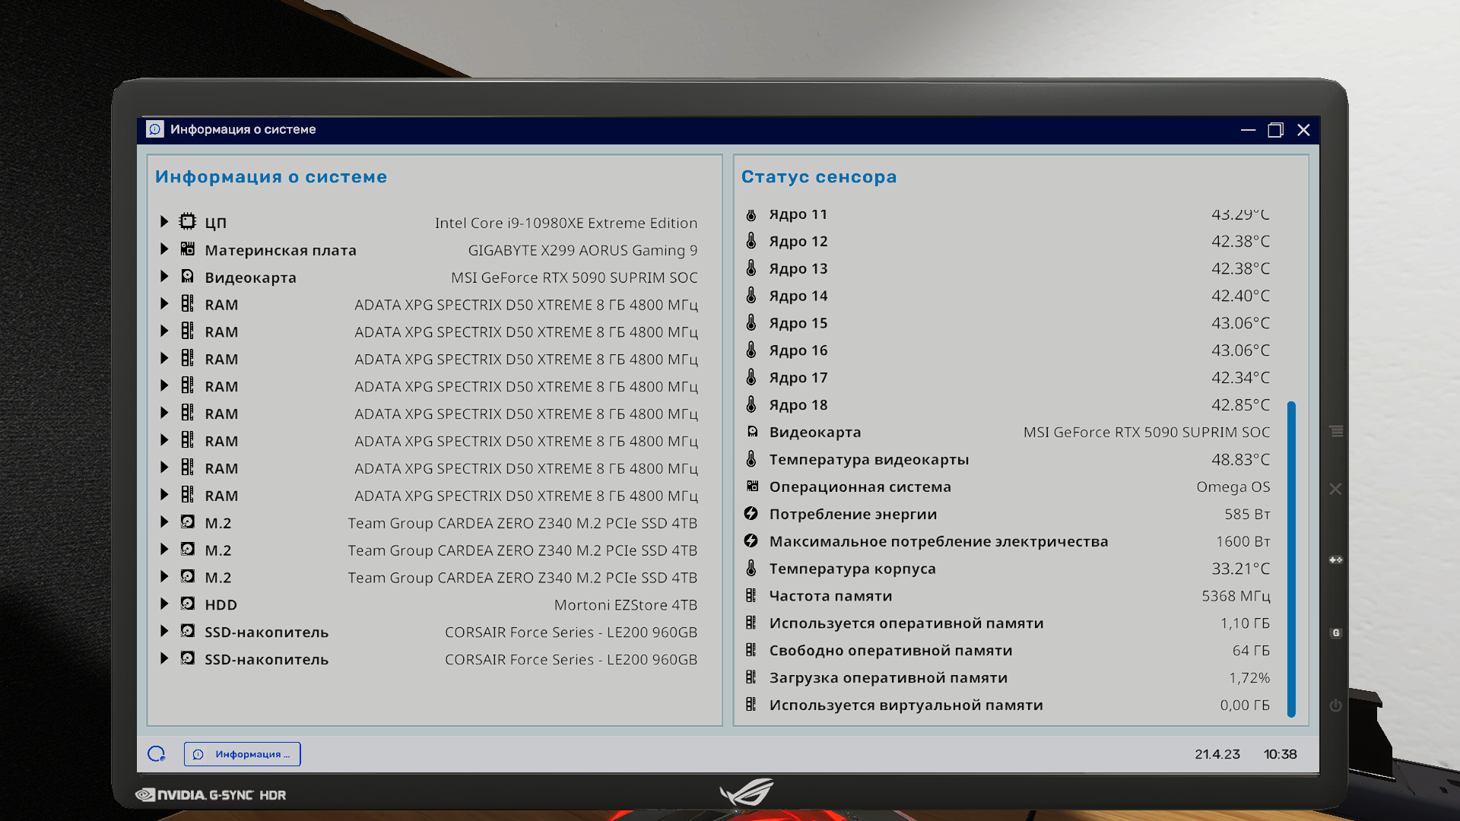The height and width of the screenshot is (821, 1460).
Task: Click the 5368 МГц memory frequency value
Action: (1236, 597)
